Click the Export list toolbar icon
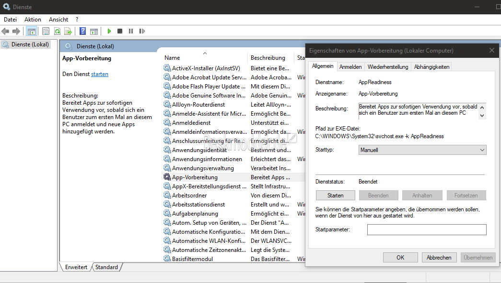The height and width of the screenshot is (283, 501). coord(68,31)
